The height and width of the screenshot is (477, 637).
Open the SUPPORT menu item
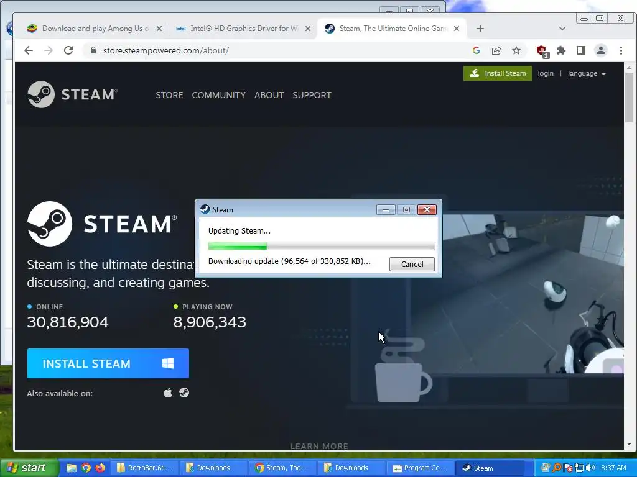[312, 95]
